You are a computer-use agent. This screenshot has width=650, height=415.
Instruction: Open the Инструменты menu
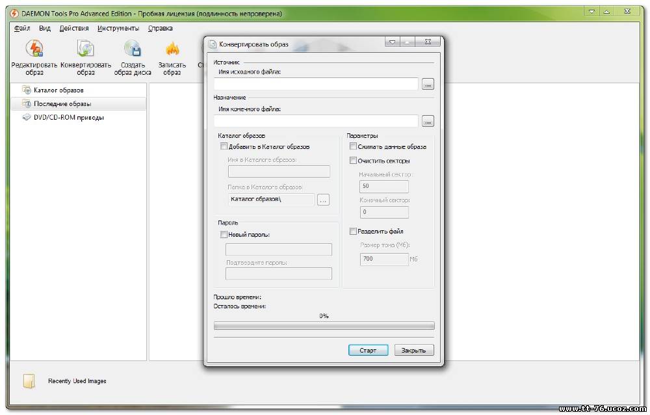118,28
